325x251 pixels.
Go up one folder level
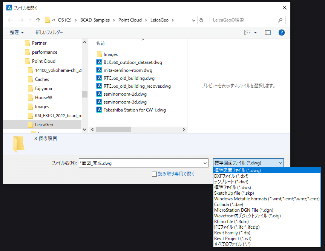pos(38,20)
